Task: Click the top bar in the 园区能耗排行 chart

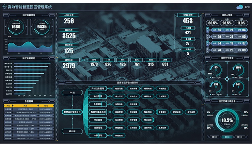Action: pyautogui.click(x=32, y=63)
